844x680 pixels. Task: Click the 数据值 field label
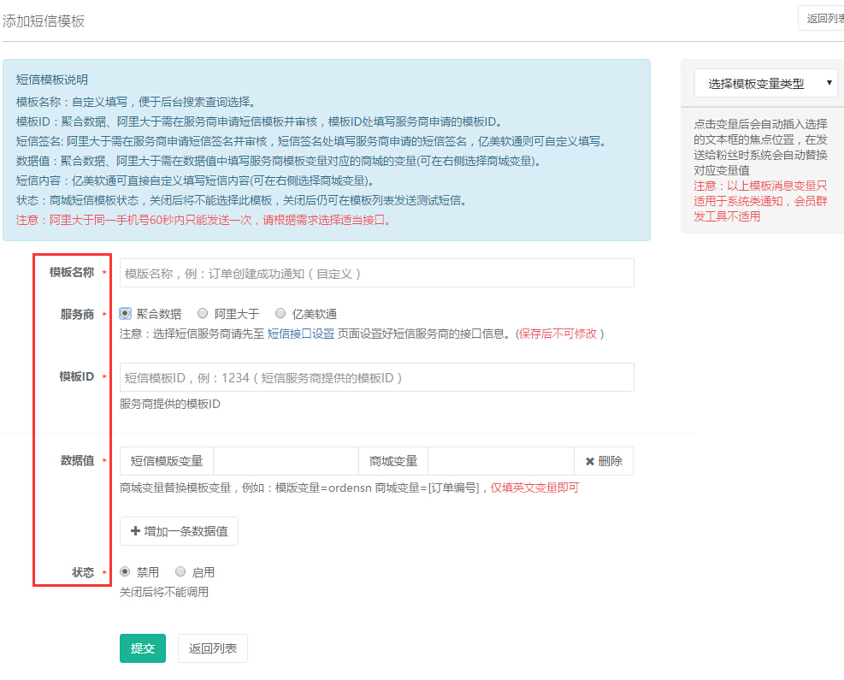coord(77,461)
